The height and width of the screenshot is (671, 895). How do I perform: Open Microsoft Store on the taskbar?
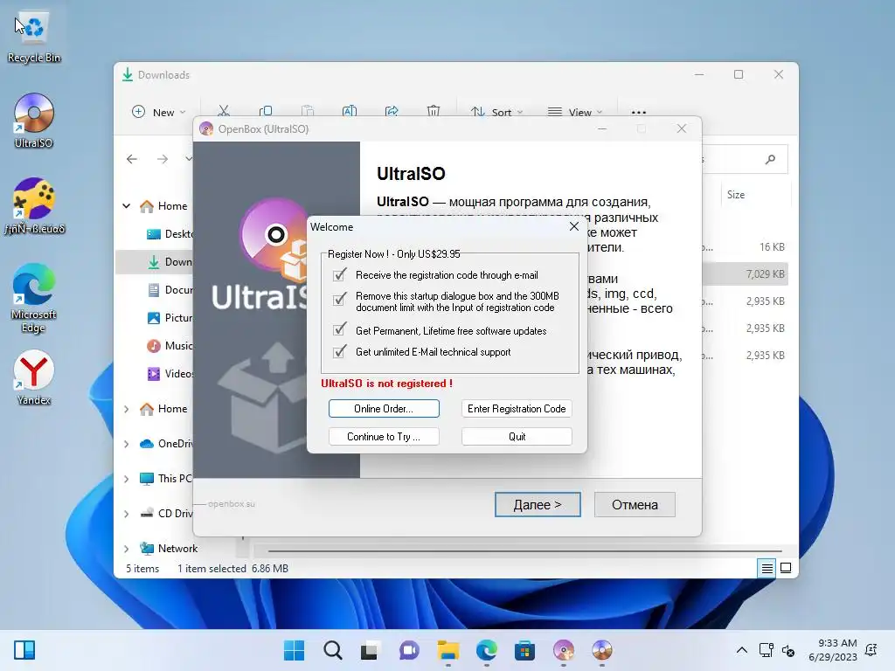click(x=524, y=650)
